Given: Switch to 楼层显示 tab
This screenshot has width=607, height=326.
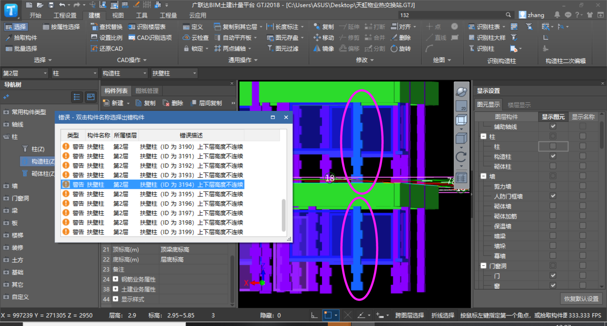Looking at the screenshot, I should (519, 105).
